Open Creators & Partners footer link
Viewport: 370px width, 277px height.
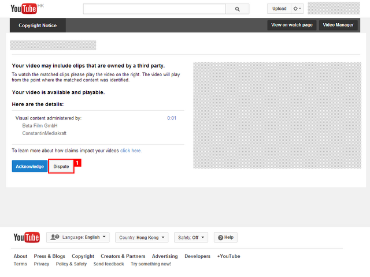pos(123,256)
